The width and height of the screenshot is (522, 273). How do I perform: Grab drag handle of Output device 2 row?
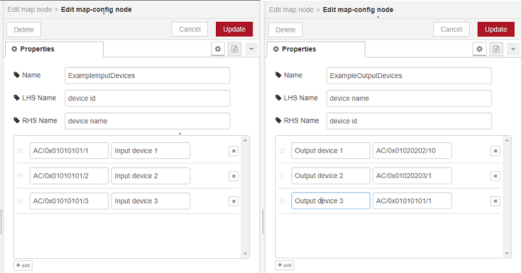pyautogui.click(x=282, y=176)
